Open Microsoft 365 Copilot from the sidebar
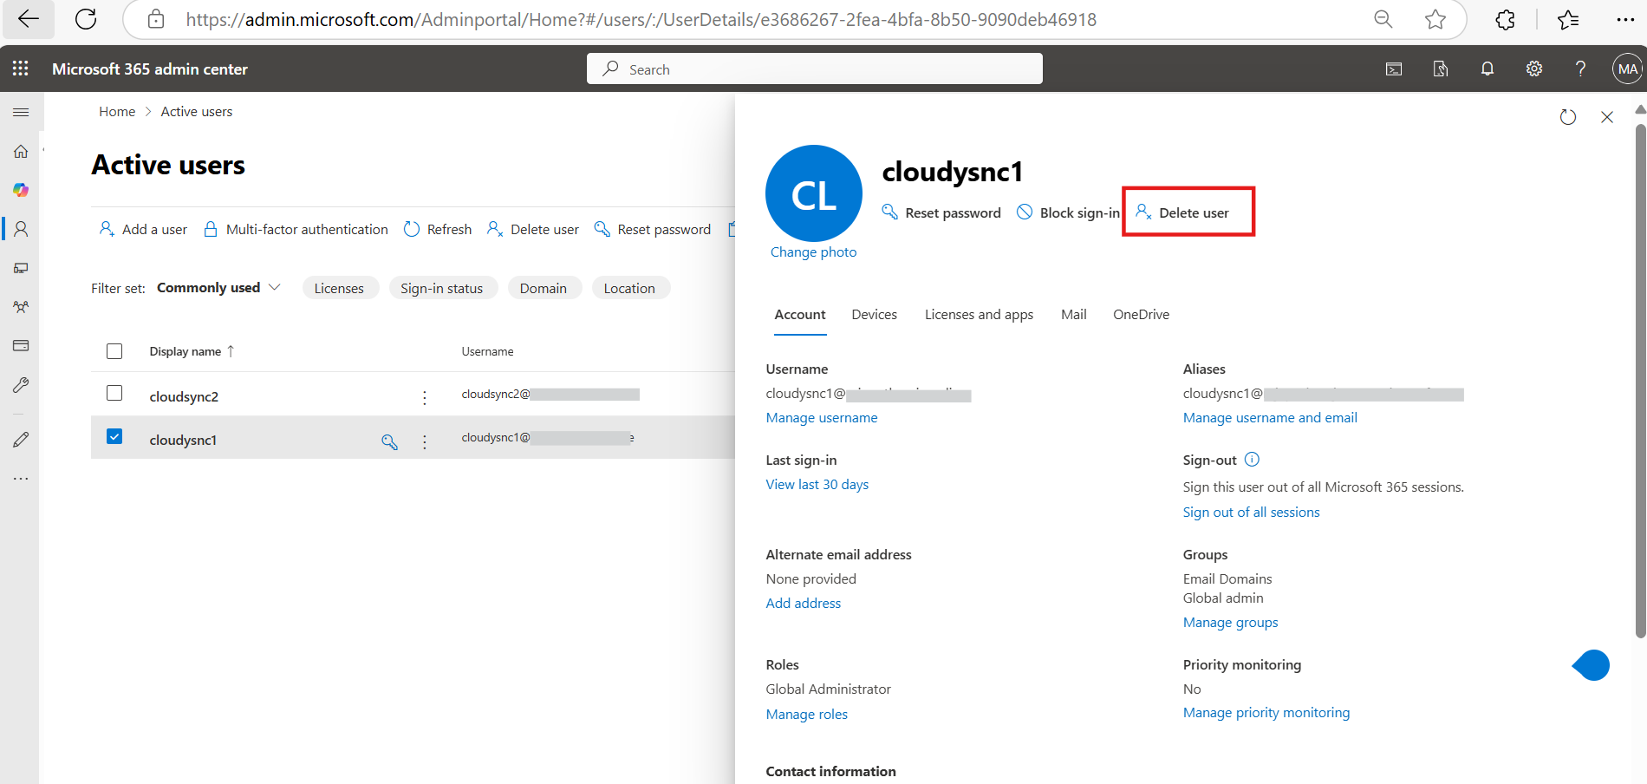Viewport: 1647px width, 784px height. [x=20, y=190]
